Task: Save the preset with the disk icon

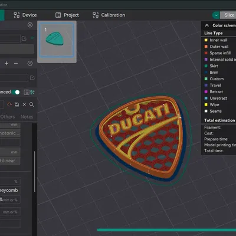Action: 17,104
